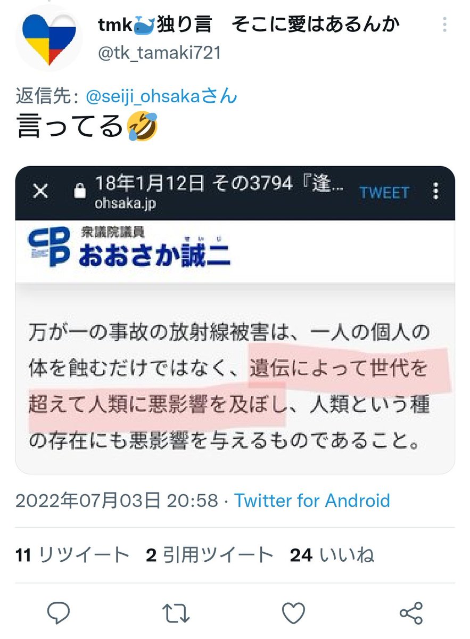Click the CDP party logo
Screen dimensions: 470x639
(49, 248)
